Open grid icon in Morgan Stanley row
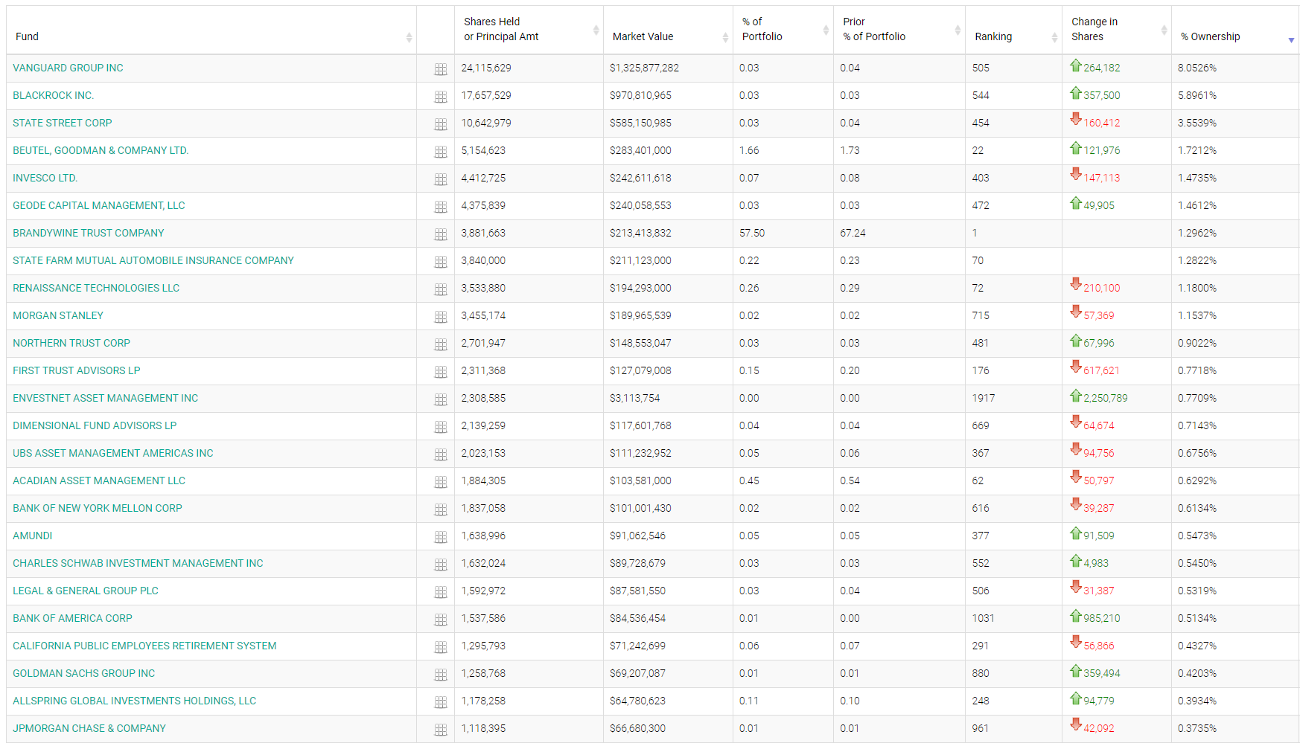 (441, 317)
